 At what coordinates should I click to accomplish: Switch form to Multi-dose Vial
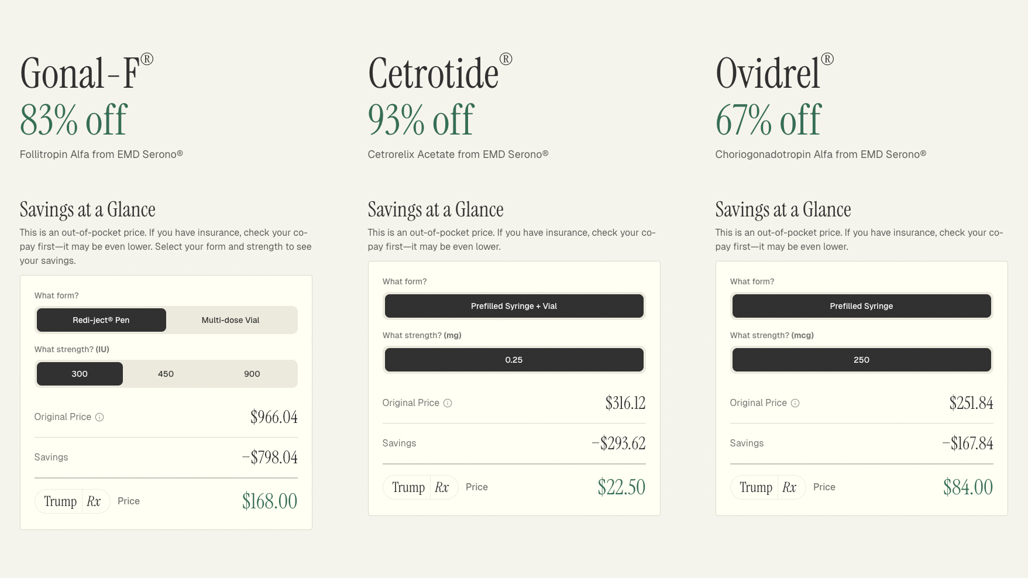pos(231,320)
